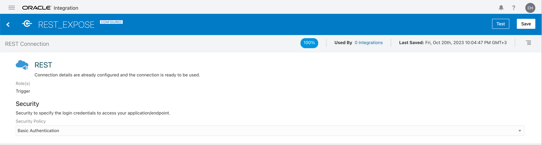The image size is (542, 145).
Task: Open the CH user profile avatar
Action: coord(530,8)
